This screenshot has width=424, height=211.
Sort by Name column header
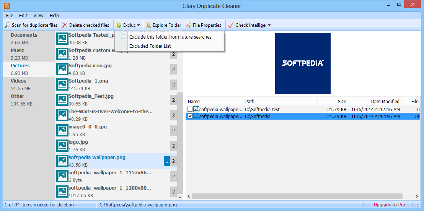[214, 101]
